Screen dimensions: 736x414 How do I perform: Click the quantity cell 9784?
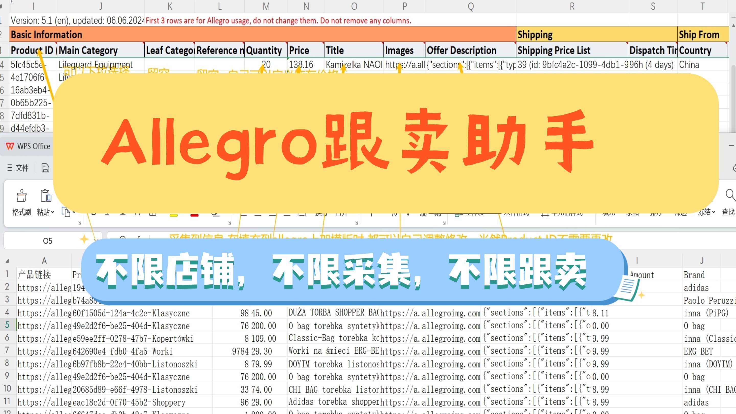tap(232, 351)
